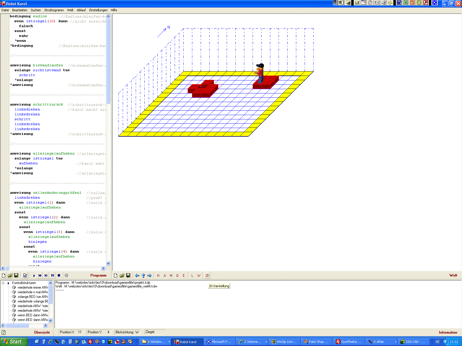Stop the program execution
Image resolution: width=462 pixels, height=346 pixels.
(59, 275)
